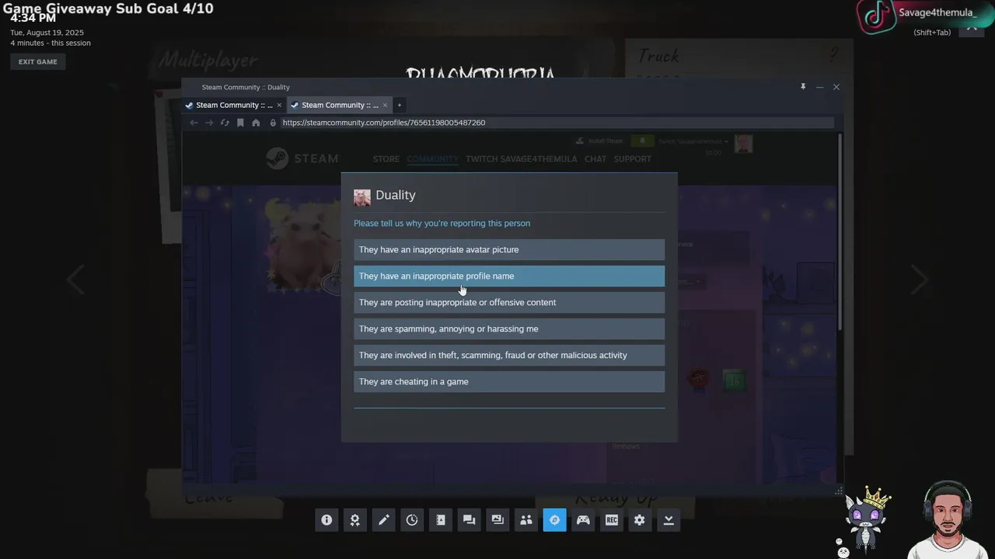Open the friends list overlay icon
The height and width of the screenshot is (559, 995).
coord(526,520)
